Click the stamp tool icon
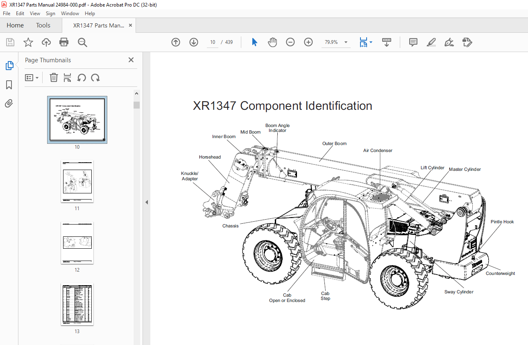The width and height of the screenshot is (528, 345). coord(467,42)
